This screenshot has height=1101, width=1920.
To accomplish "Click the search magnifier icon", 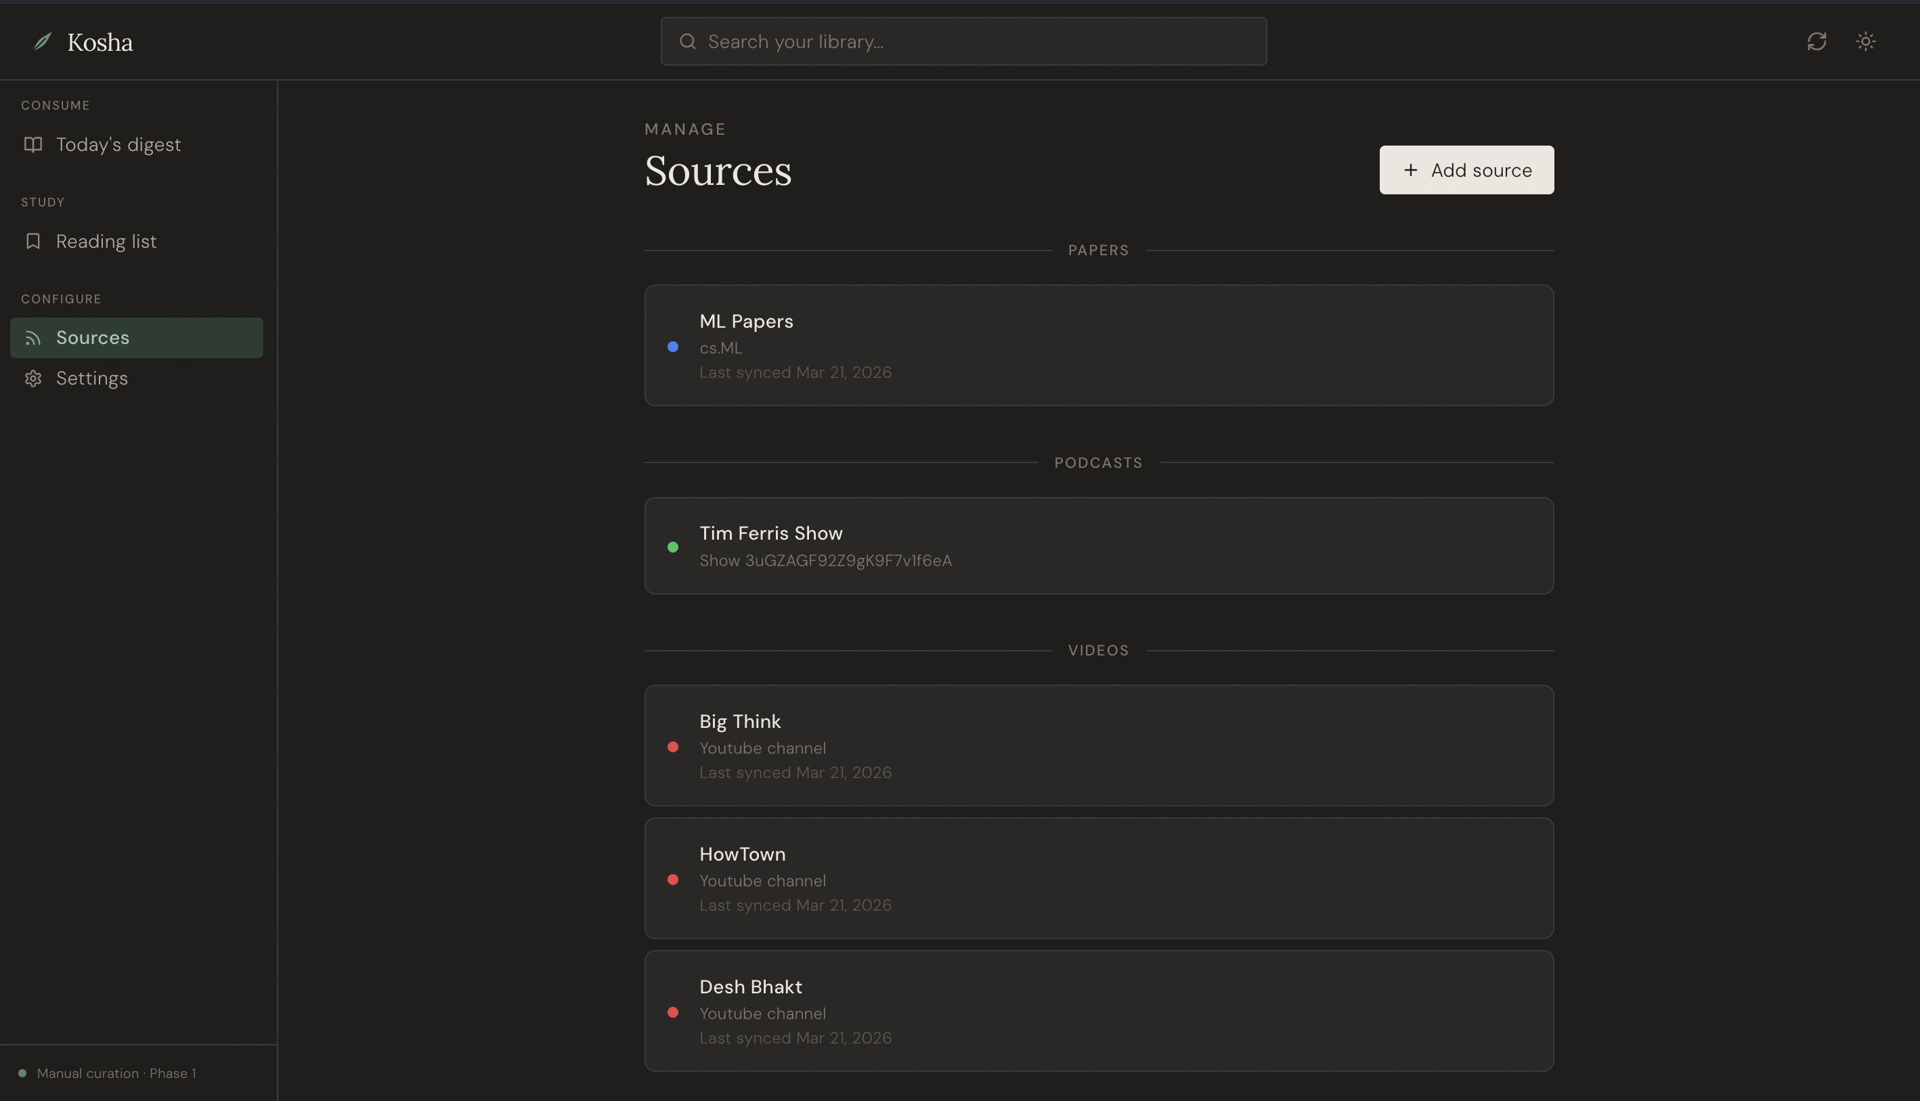I will click(x=687, y=41).
